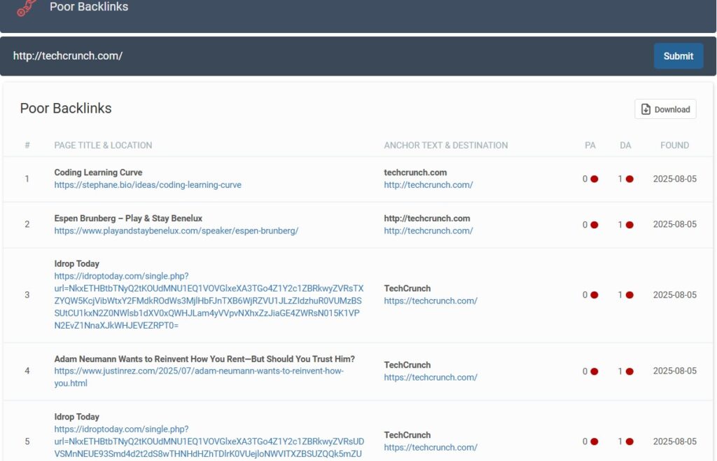The height and width of the screenshot is (461, 717).
Task: Click the red PA indicator in row 1
Action: [594, 179]
